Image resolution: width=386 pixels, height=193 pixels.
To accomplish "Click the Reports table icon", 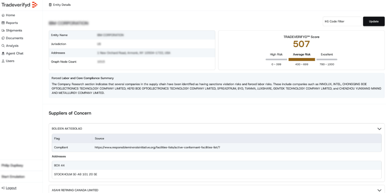I will pos(3,23).
